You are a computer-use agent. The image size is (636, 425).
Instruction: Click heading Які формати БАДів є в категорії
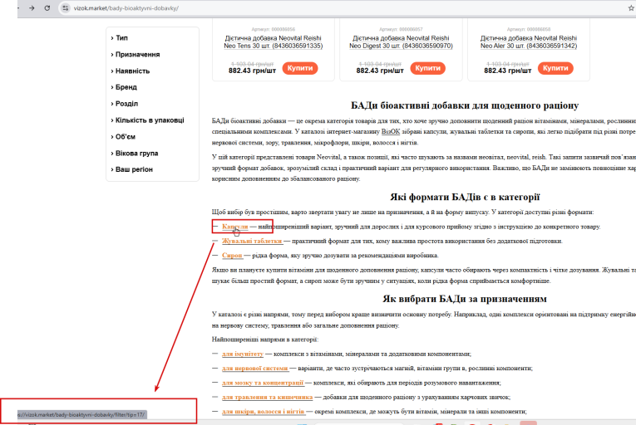click(465, 198)
